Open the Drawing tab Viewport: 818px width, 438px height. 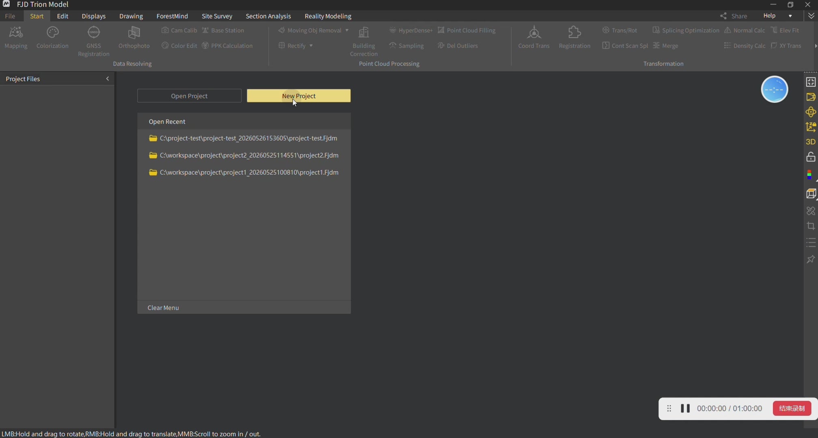pos(131,16)
